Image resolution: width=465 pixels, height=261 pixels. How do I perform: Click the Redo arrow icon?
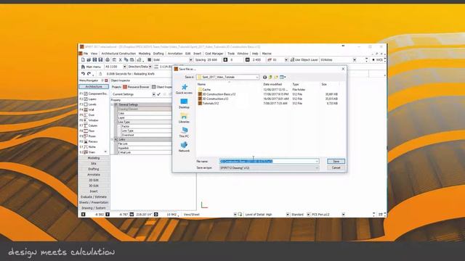coord(89,74)
